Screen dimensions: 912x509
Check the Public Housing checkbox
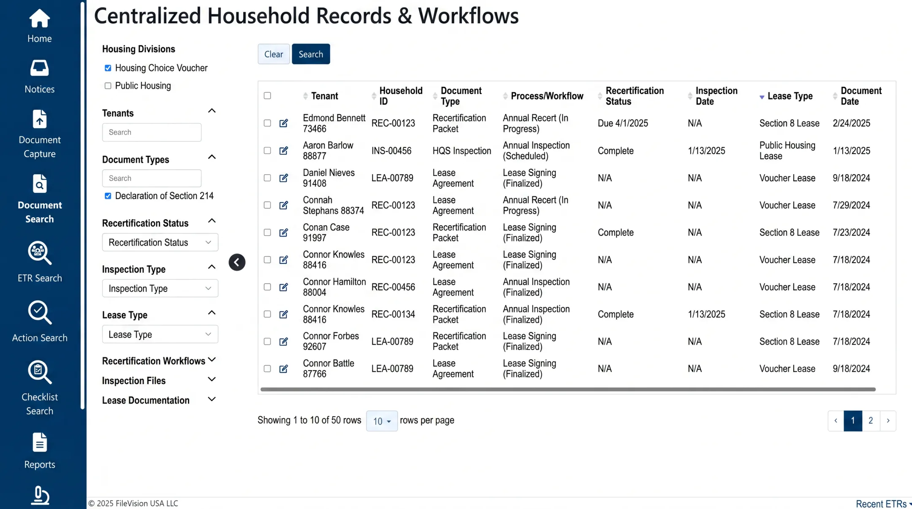(x=108, y=86)
